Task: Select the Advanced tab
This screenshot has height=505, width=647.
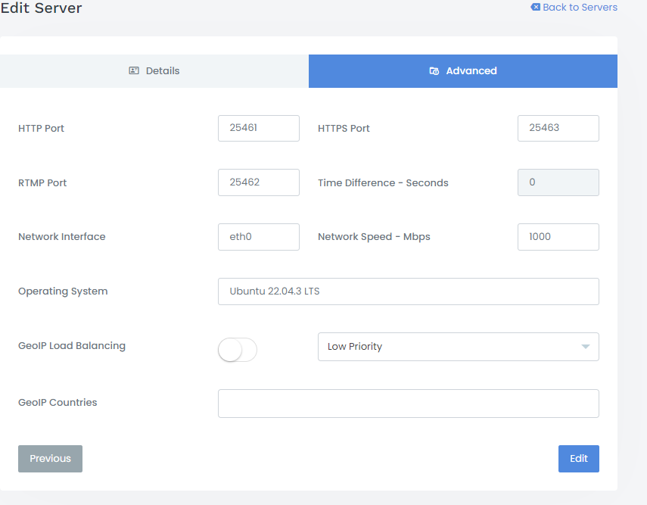Action: (x=463, y=71)
